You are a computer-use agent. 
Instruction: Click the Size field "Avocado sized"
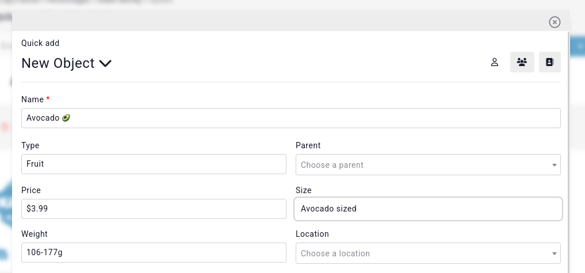coord(427,209)
